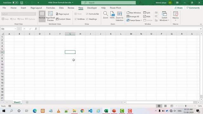This screenshot has height=114, width=203.
Task: Open a New Window
Action: coord(134,13)
